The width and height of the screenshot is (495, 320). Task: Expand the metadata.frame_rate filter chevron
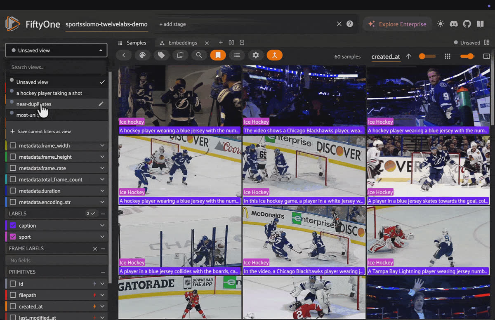tap(102, 168)
